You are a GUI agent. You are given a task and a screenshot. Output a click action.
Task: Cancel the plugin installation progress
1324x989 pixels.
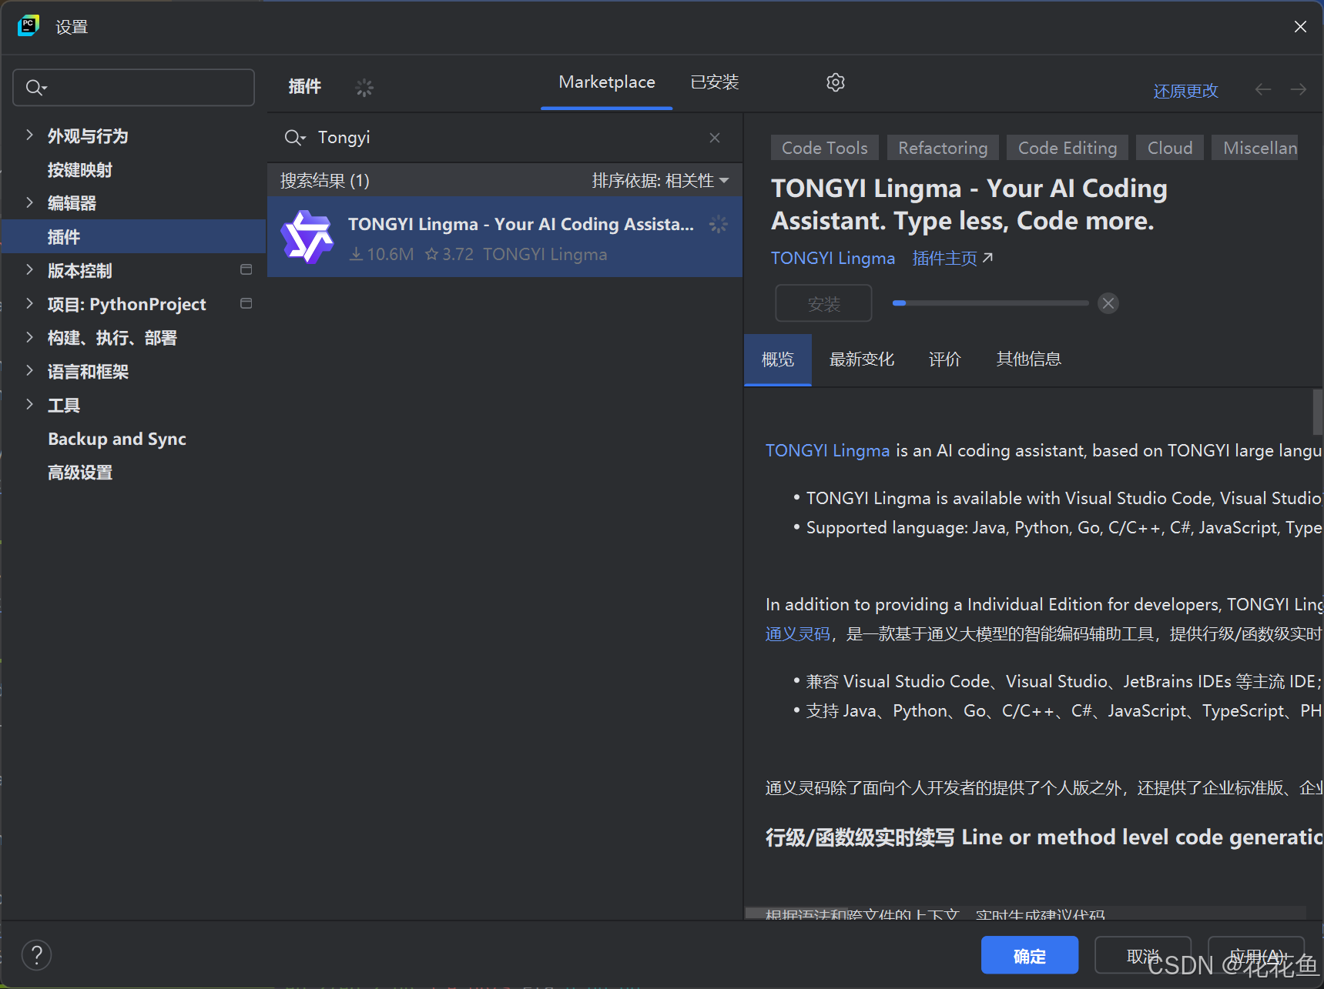click(1108, 303)
